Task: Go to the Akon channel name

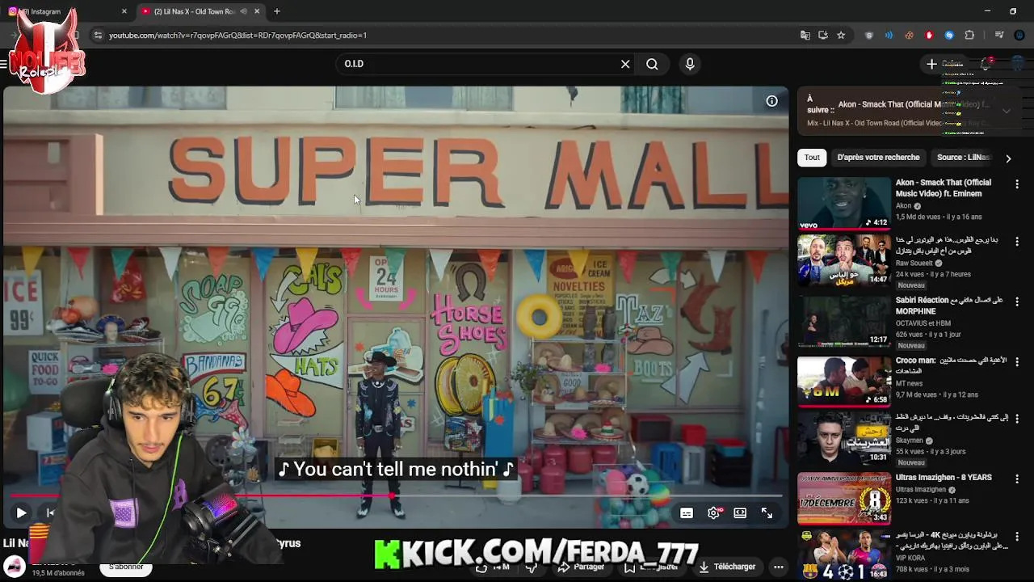Action: pyautogui.click(x=903, y=206)
